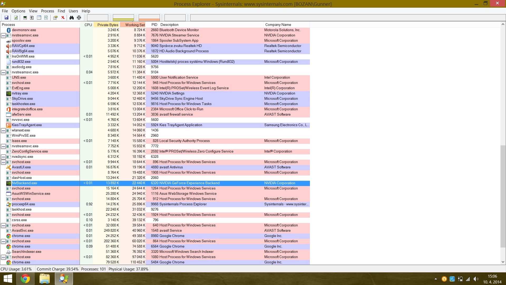
Task: Collapse the wlanext.exe tree node
Action: point(3,130)
